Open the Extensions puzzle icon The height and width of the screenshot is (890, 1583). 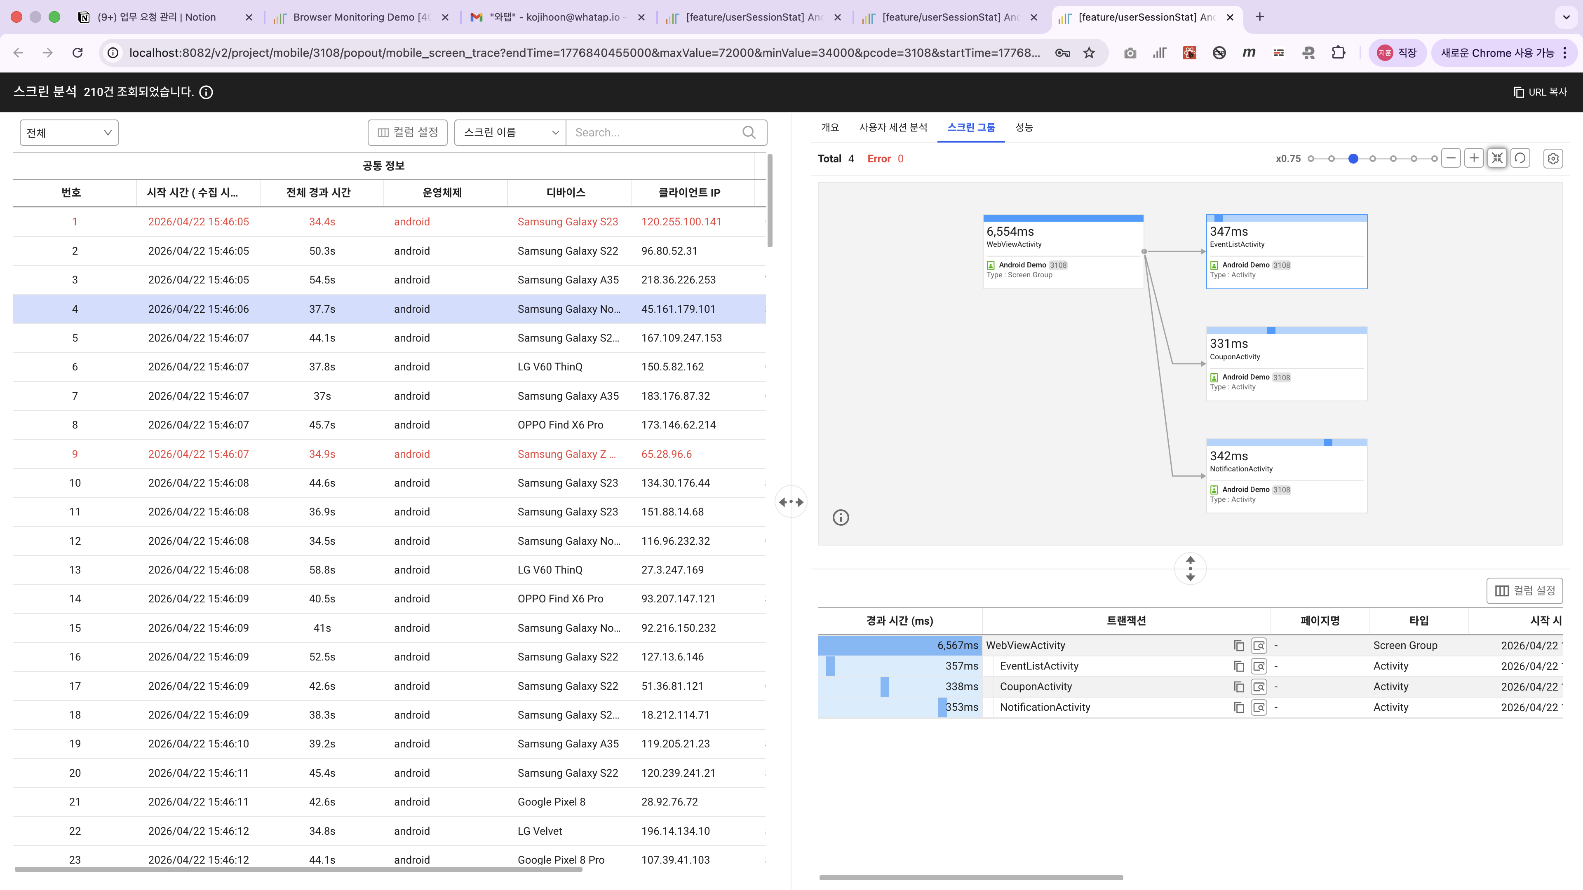pos(1339,53)
